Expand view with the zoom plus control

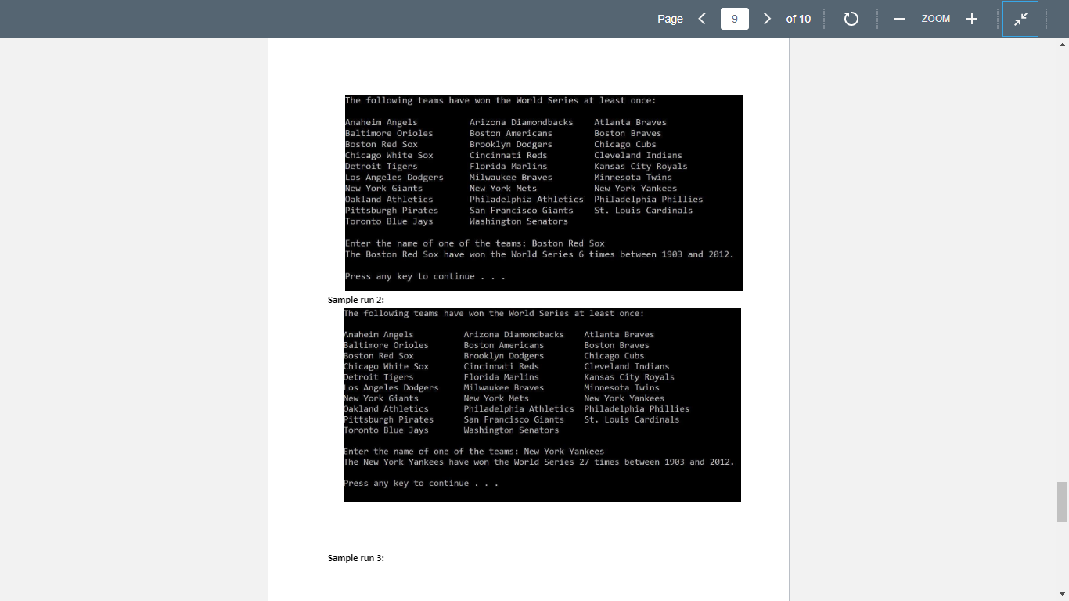click(972, 19)
